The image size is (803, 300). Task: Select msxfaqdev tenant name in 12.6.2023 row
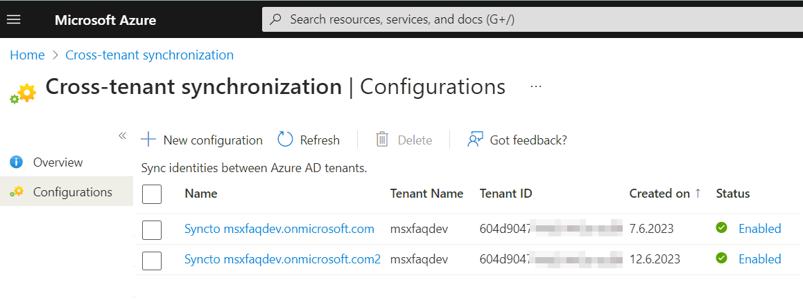pyautogui.click(x=419, y=259)
